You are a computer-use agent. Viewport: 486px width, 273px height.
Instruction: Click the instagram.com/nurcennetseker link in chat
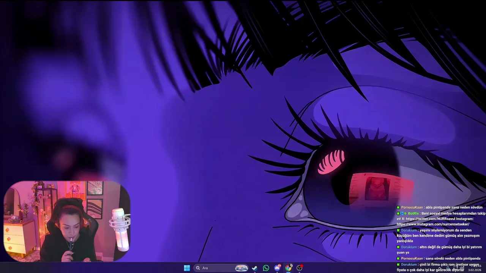coord(433,224)
